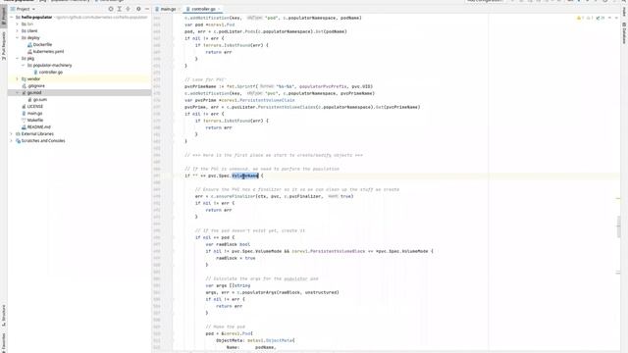Screen dimensions: 628x353
Task: Click the c.ensureFinalizer call line
Action: [x=275, y=196]
